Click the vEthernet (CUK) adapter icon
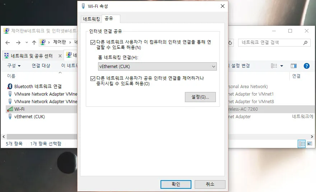The image size is (316, 192). pyautogui.click(x=10, y=116)
